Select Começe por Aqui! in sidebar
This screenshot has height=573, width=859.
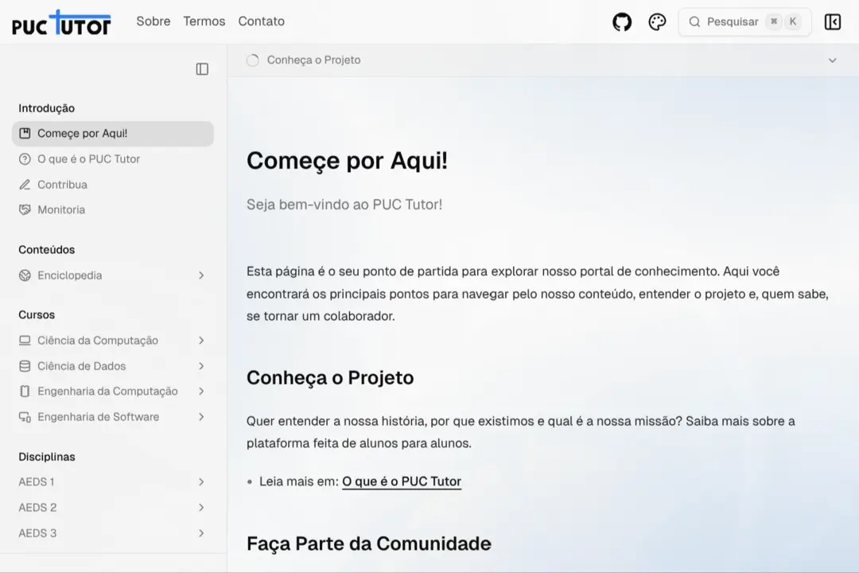click(x=82, y=134)
